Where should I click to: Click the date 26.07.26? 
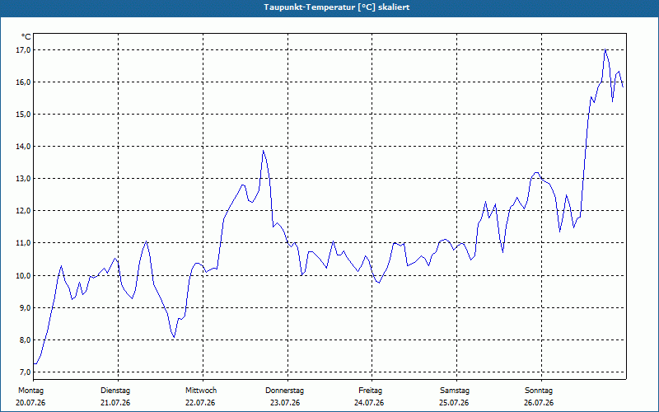tap(539, 403)
